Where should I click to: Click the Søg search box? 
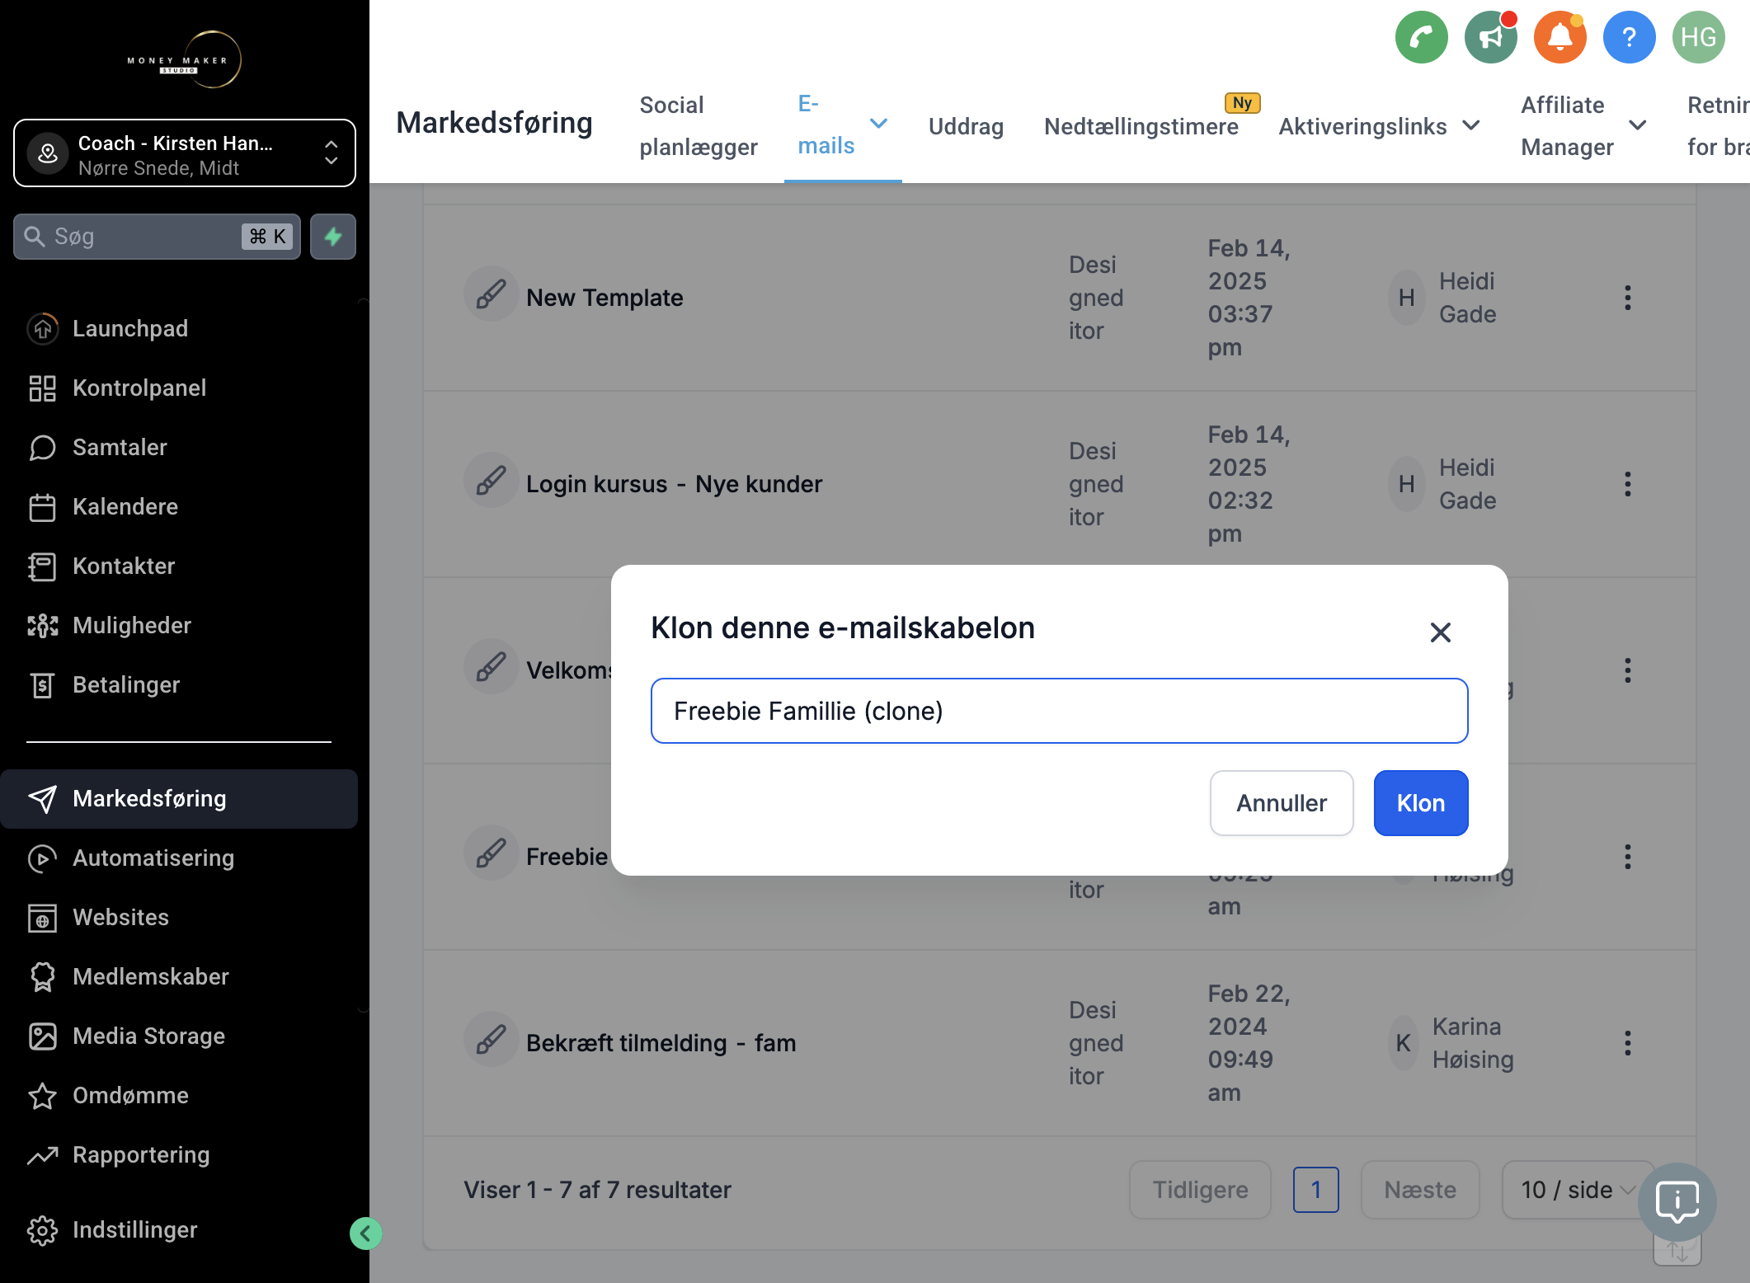click(x=157, y=237)
